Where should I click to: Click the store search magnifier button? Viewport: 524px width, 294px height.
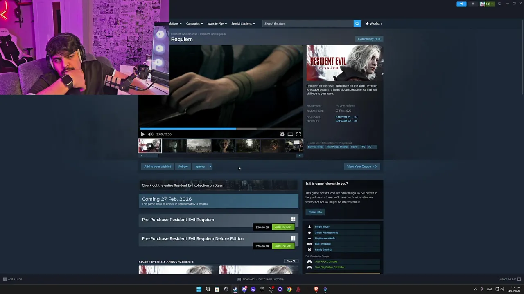[x=357, y=24]
